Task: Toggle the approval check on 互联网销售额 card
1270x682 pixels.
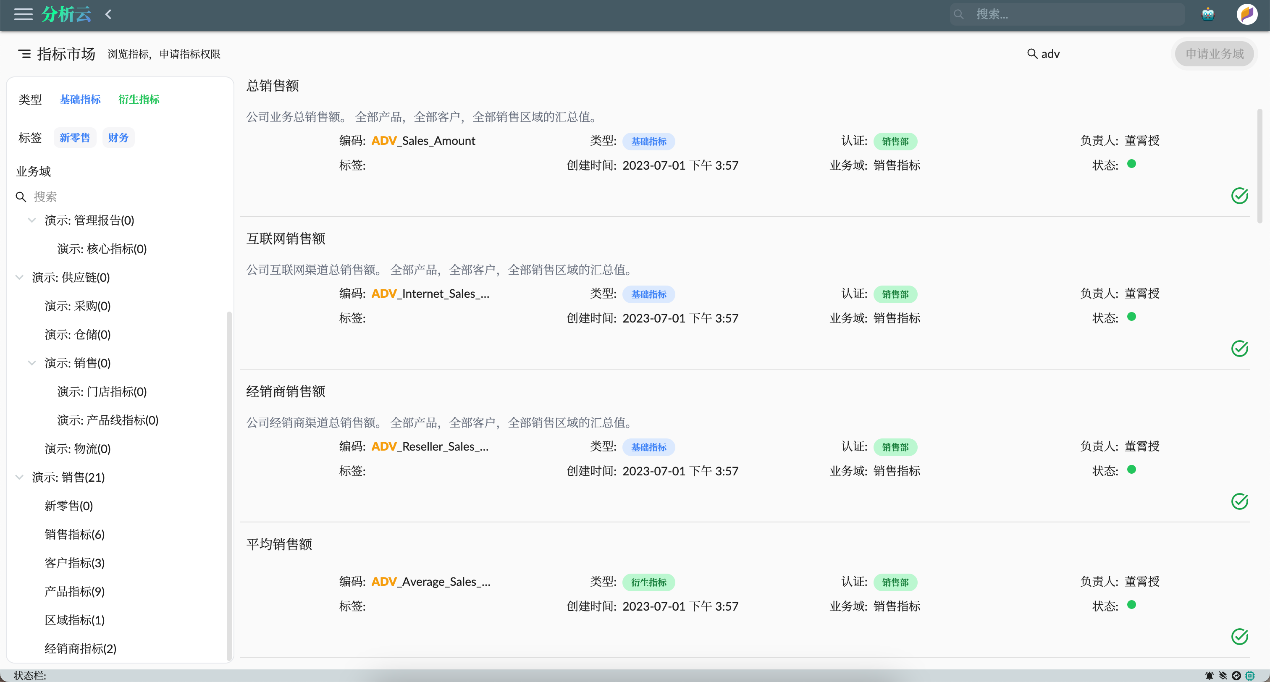Action: point(1239,349)
